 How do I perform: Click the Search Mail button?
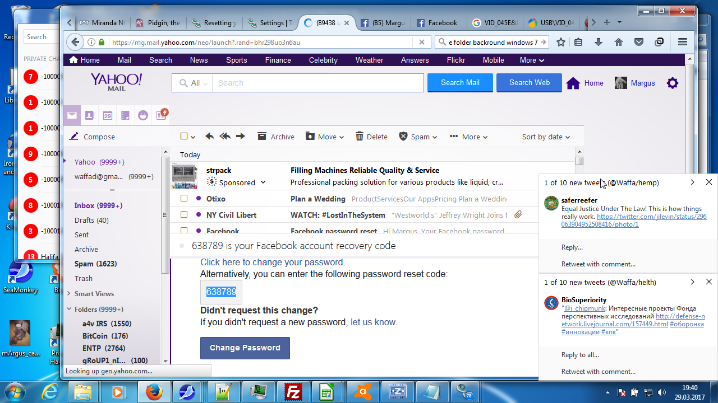[460, 83]
